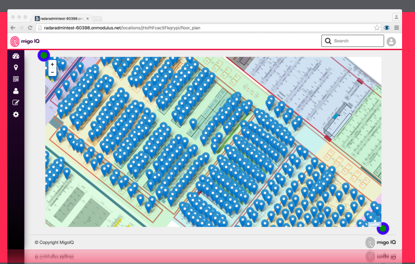
Task: Click the browser back button
Action: [x=13, y=28]
